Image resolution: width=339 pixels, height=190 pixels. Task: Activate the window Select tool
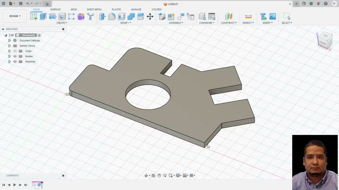point(287,17)
